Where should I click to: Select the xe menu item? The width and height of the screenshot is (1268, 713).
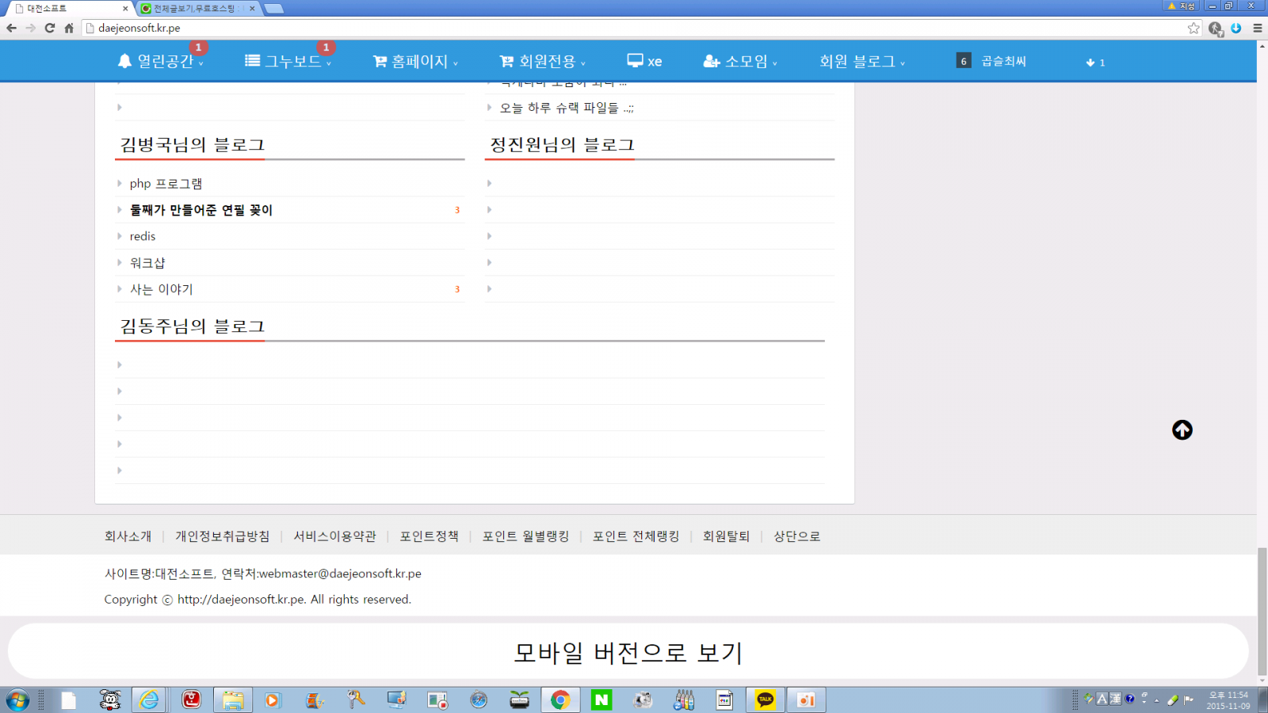tap(644, 61)
